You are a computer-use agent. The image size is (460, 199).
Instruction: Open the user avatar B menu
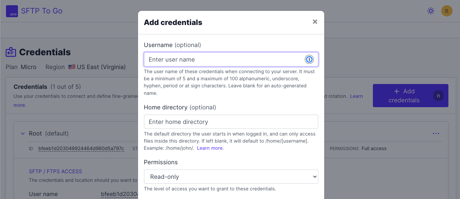click(447, 11)
